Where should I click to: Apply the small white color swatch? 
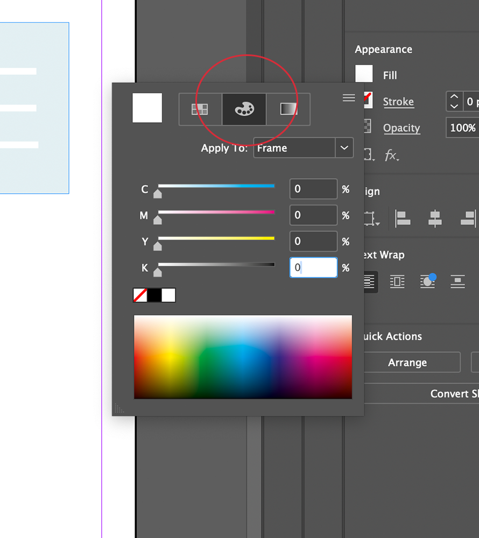click(x=168, y=295)
